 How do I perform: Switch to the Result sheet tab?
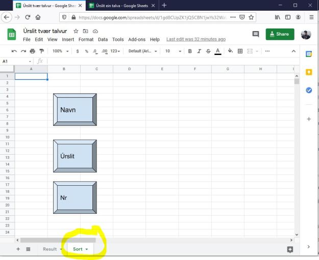pos(50,249)
